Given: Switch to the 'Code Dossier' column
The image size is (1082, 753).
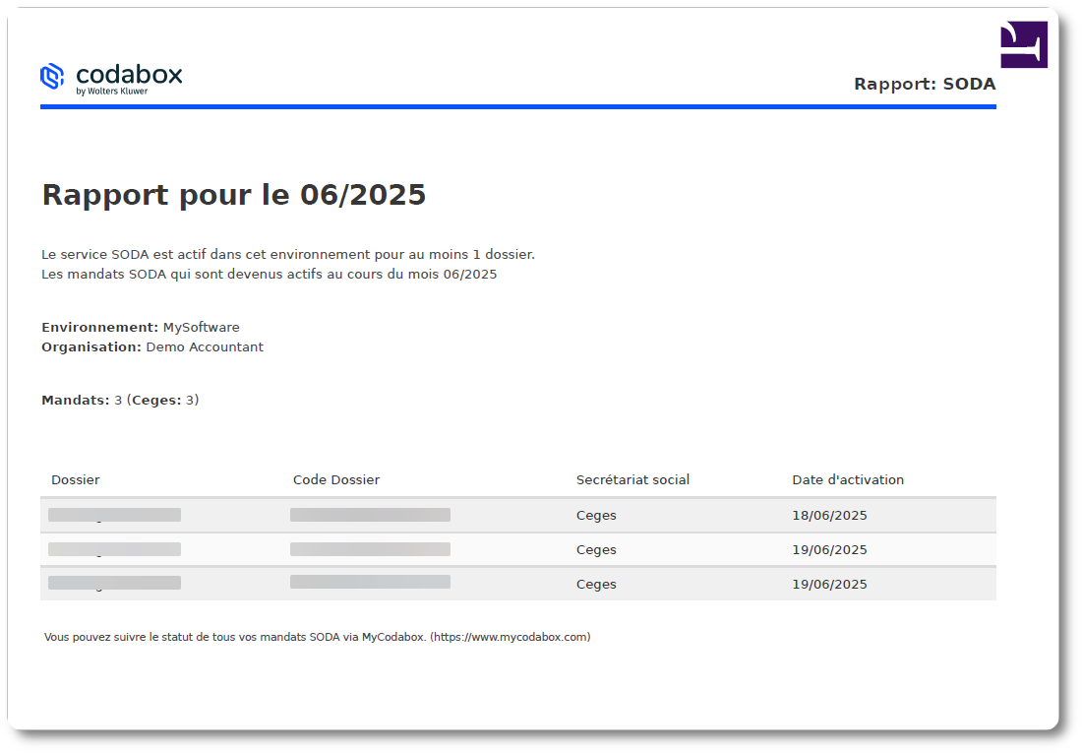Looking at the screenshot, I should click(336, 479).
